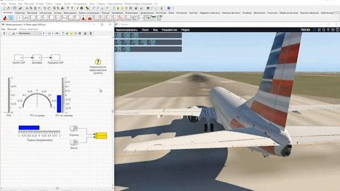This screenshot has height=191, width=340.
Task: Select the yellow output block
Action: click(101, 136)
